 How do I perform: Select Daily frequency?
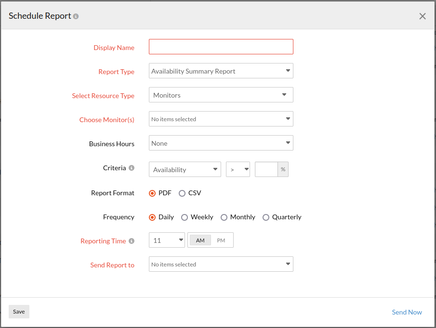click(x=152, y=217)
